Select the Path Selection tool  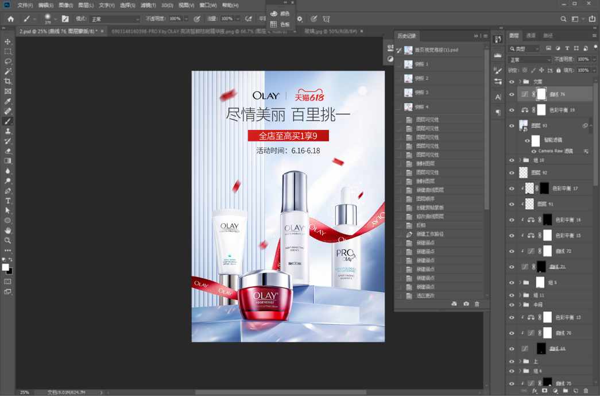(x=7, y=210)
